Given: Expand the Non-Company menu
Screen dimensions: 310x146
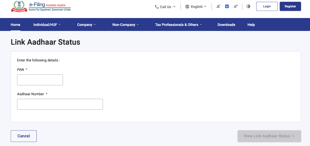Looking at the screenshot, I should [x=125, y=25].
